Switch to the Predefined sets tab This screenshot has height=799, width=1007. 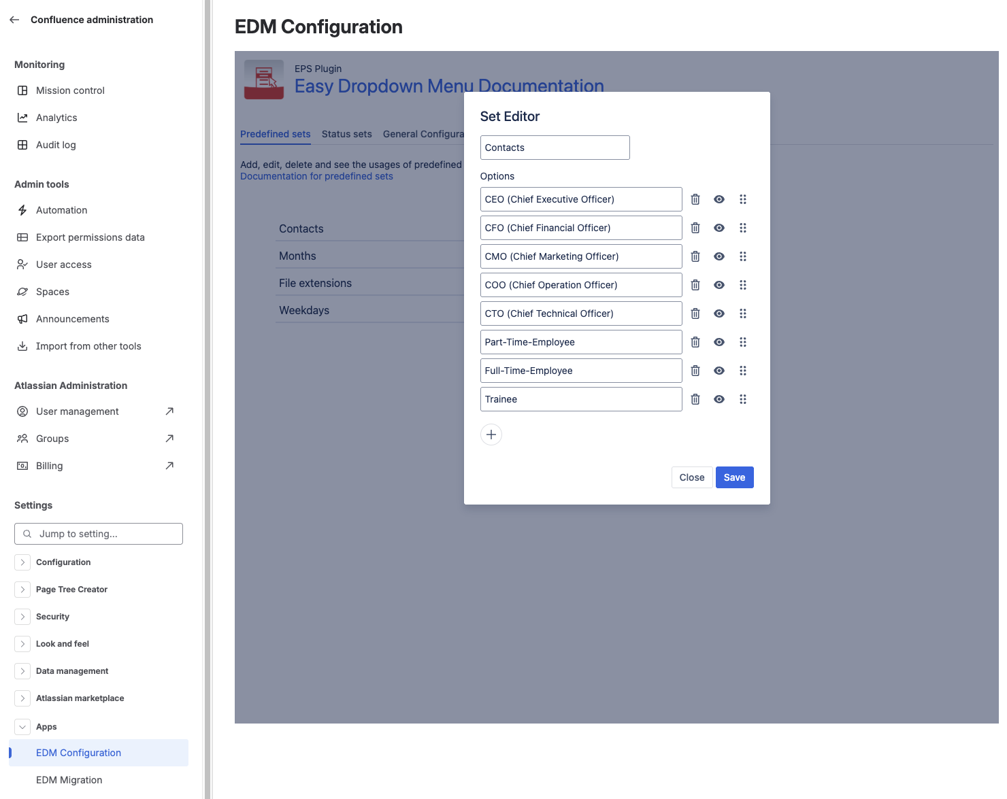pyautogui.click(x=276, y=134)
